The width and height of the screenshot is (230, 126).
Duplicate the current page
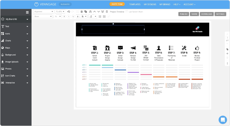(227, 49)
